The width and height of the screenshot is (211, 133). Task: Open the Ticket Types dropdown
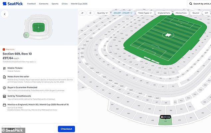tap(145, 13)
